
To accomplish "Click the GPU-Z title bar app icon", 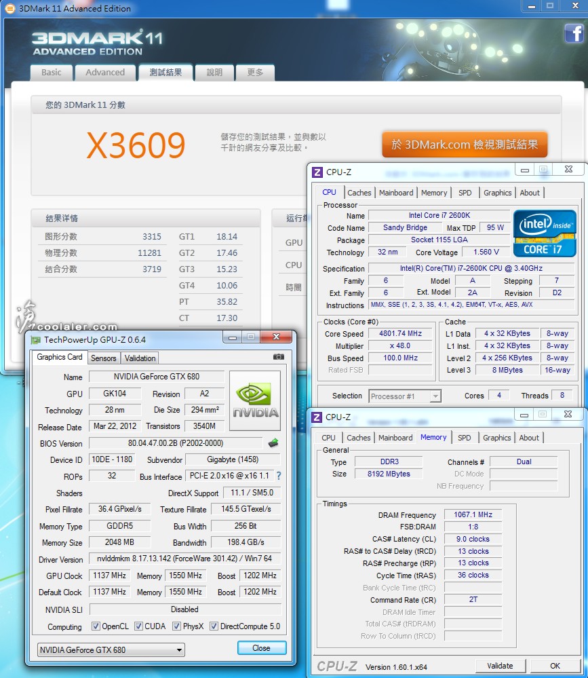I will [35, 340].
